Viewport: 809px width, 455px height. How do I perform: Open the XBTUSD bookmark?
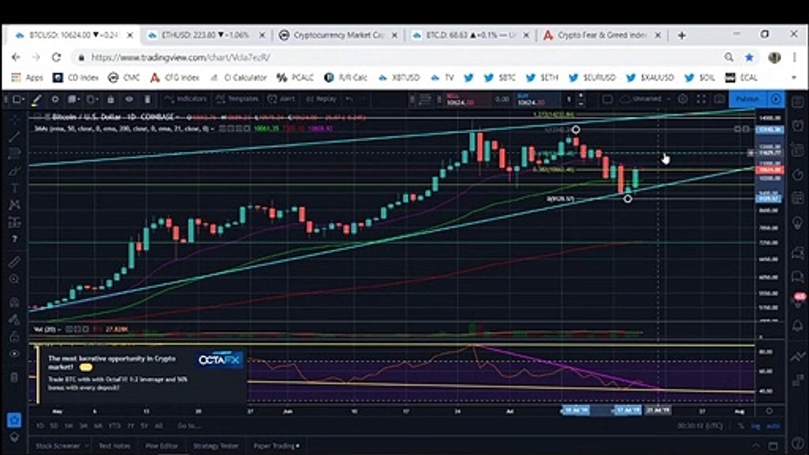click(399, 78)
